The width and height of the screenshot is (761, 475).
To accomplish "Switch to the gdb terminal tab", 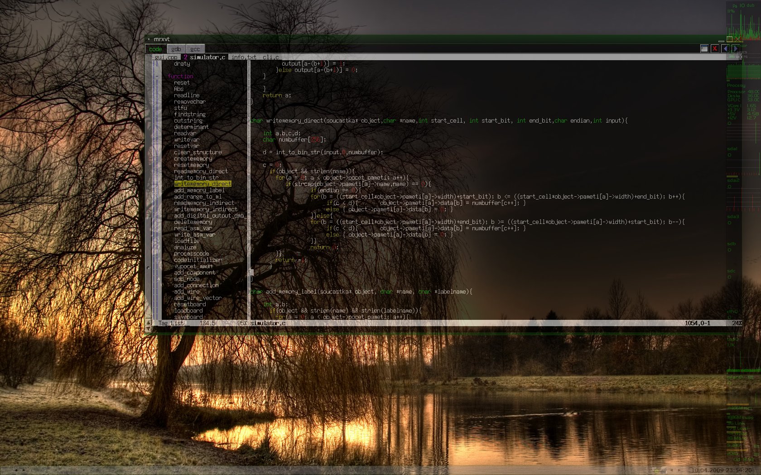I will tap(176, 49).
